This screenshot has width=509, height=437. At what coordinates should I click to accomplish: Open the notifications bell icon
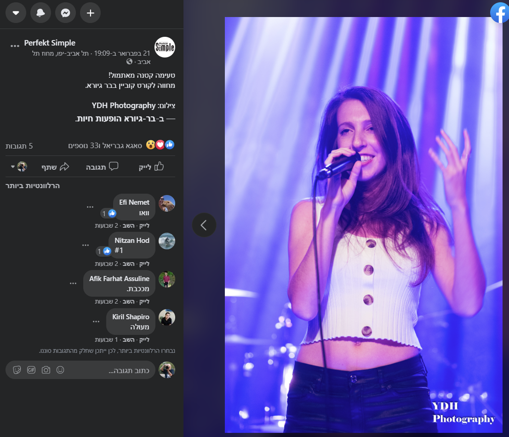pos(40,13)
